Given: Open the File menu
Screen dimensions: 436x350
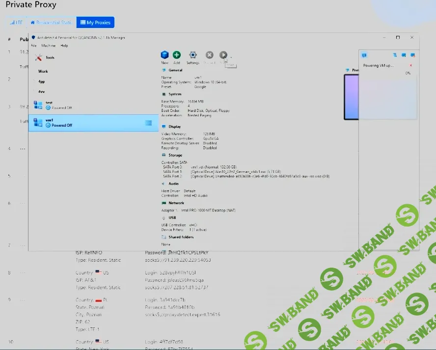Looking at the screenshot, I should tap(34, 46).
